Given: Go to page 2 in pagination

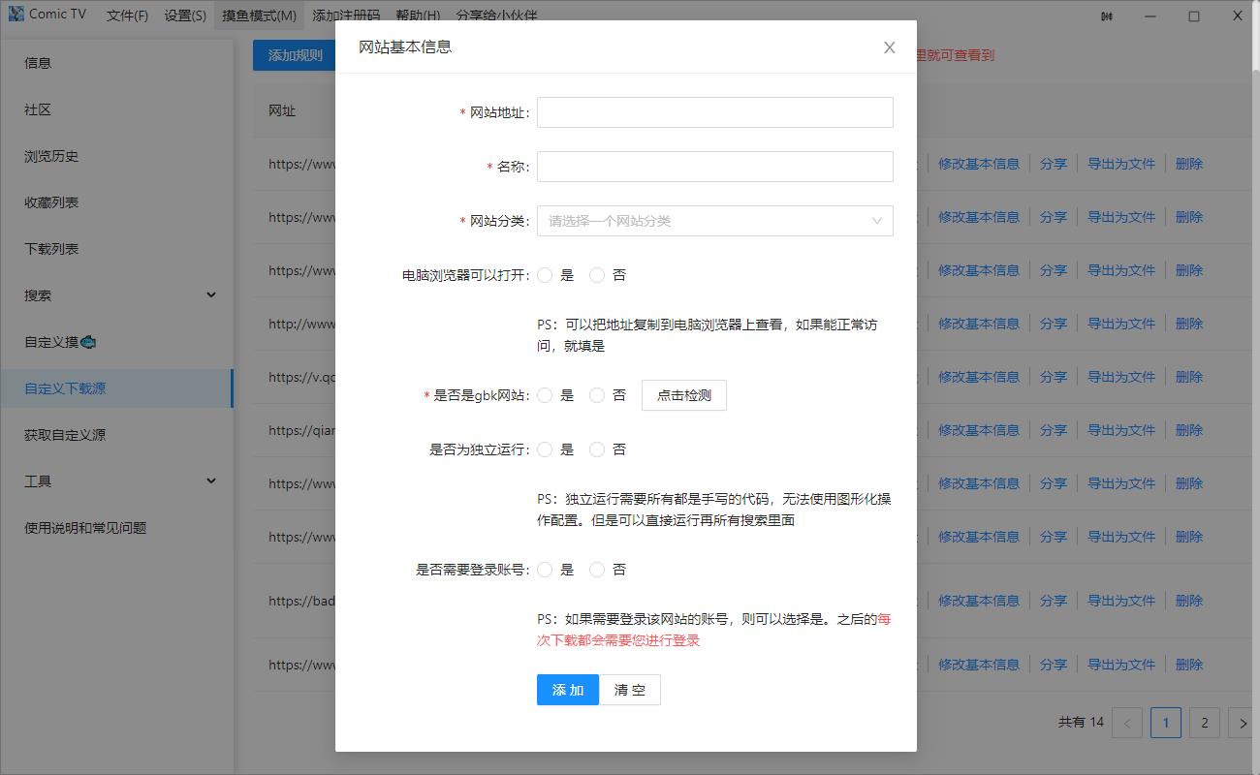Looking at the screenshot, I should coord(1204,723).
